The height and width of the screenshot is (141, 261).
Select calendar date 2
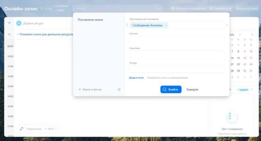click(x=245, y=45)
